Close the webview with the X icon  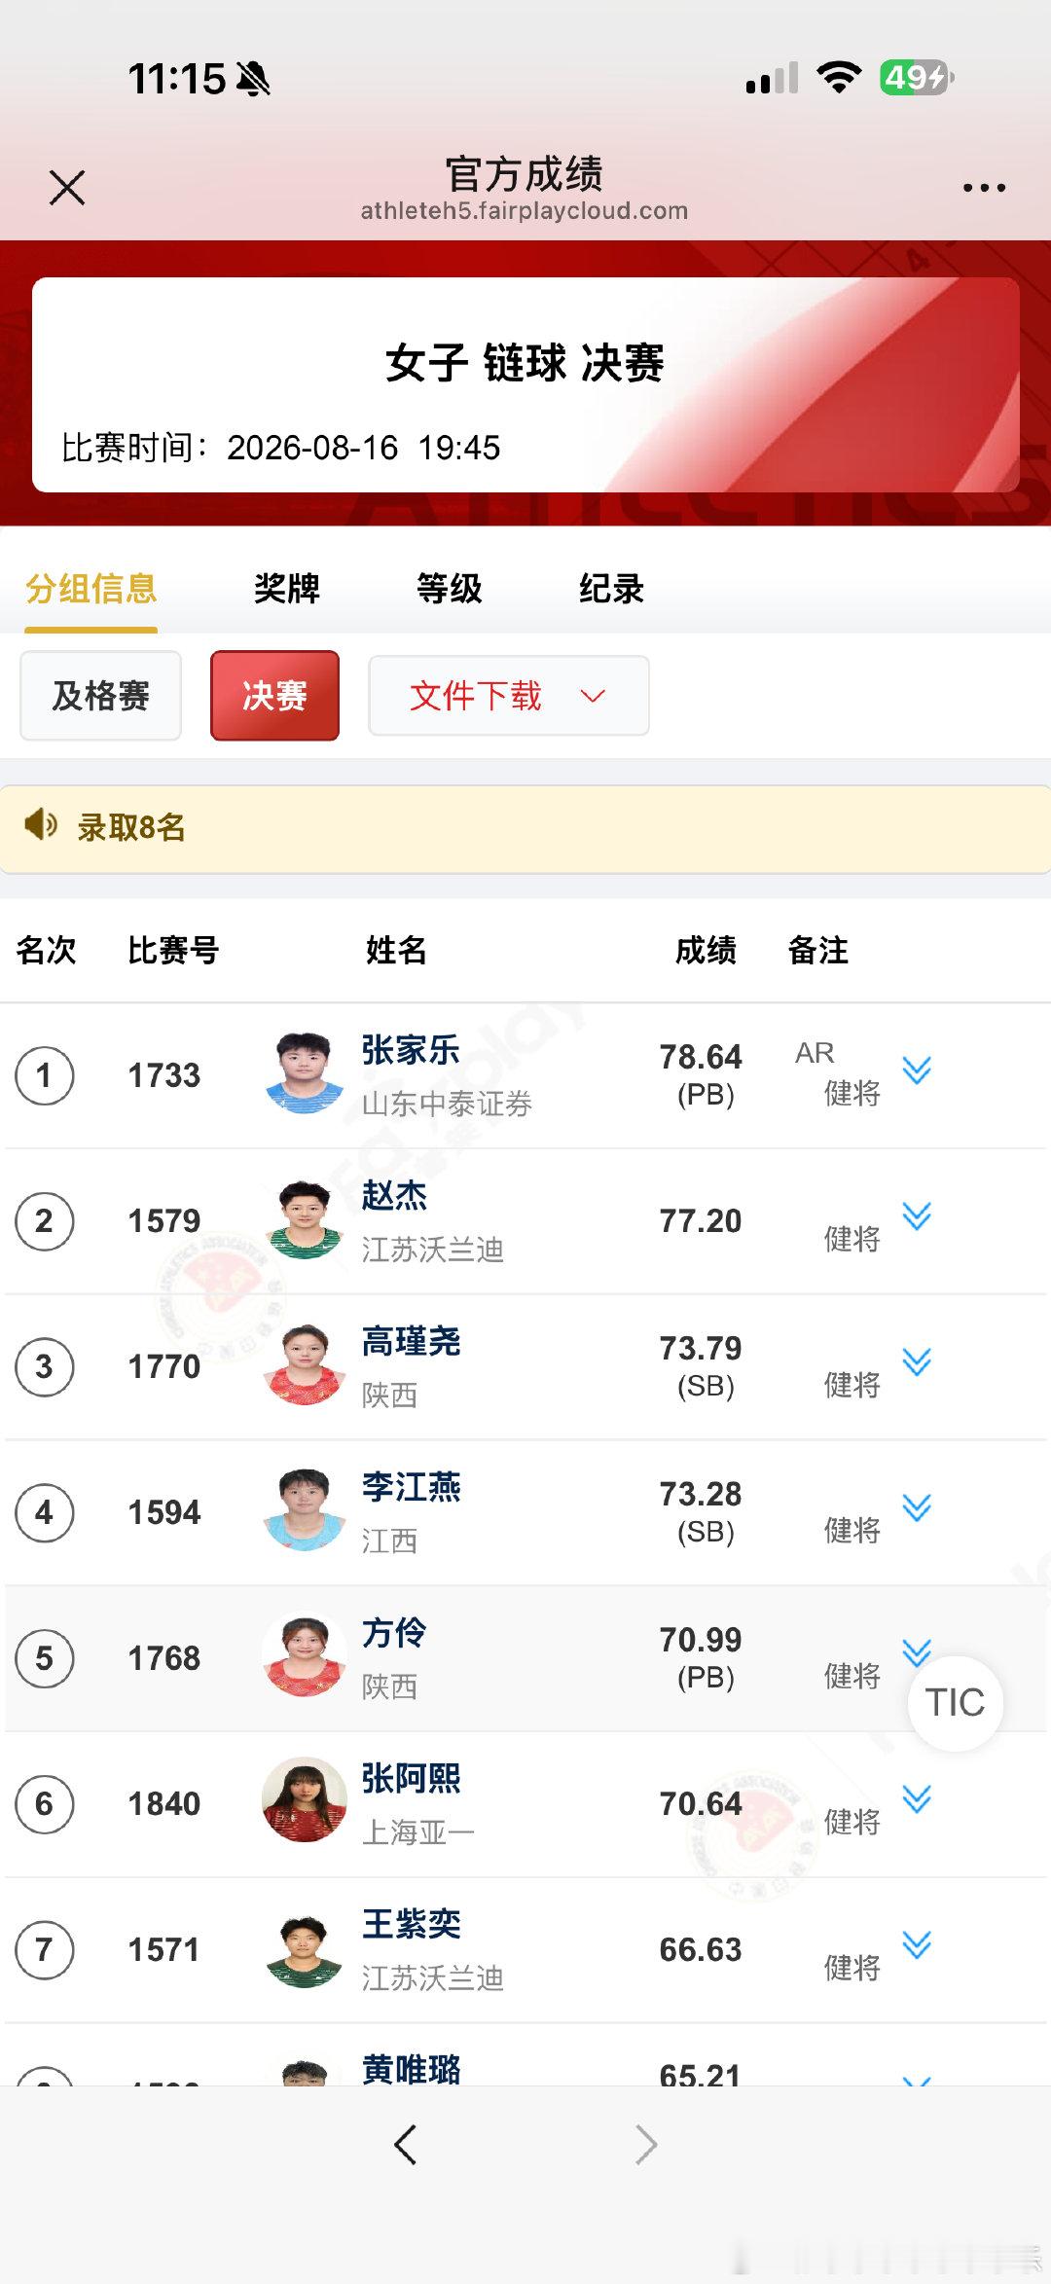[67, 188]
